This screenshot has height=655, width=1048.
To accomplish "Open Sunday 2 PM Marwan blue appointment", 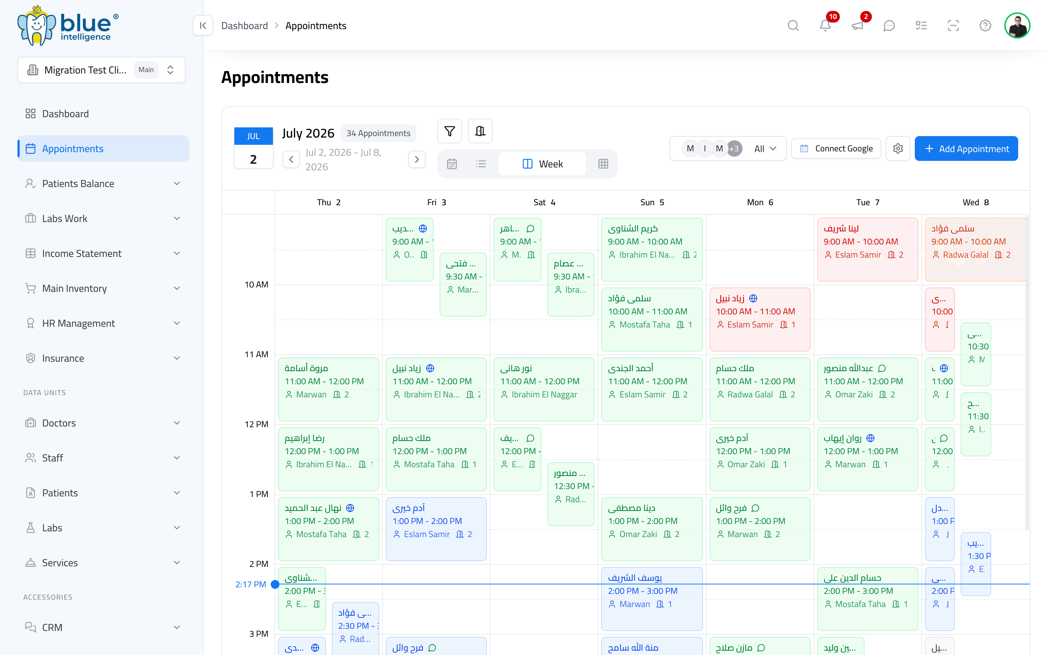I will click(652, 598).
